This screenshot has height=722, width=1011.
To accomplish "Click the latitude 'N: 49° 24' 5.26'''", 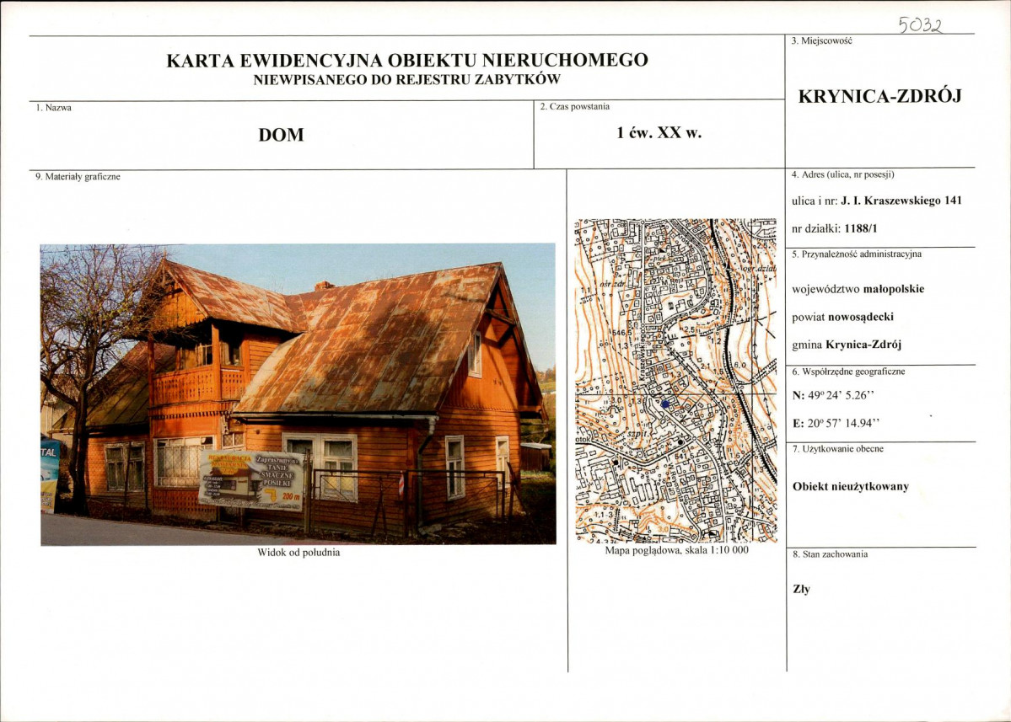I will [x=833, y=395].
